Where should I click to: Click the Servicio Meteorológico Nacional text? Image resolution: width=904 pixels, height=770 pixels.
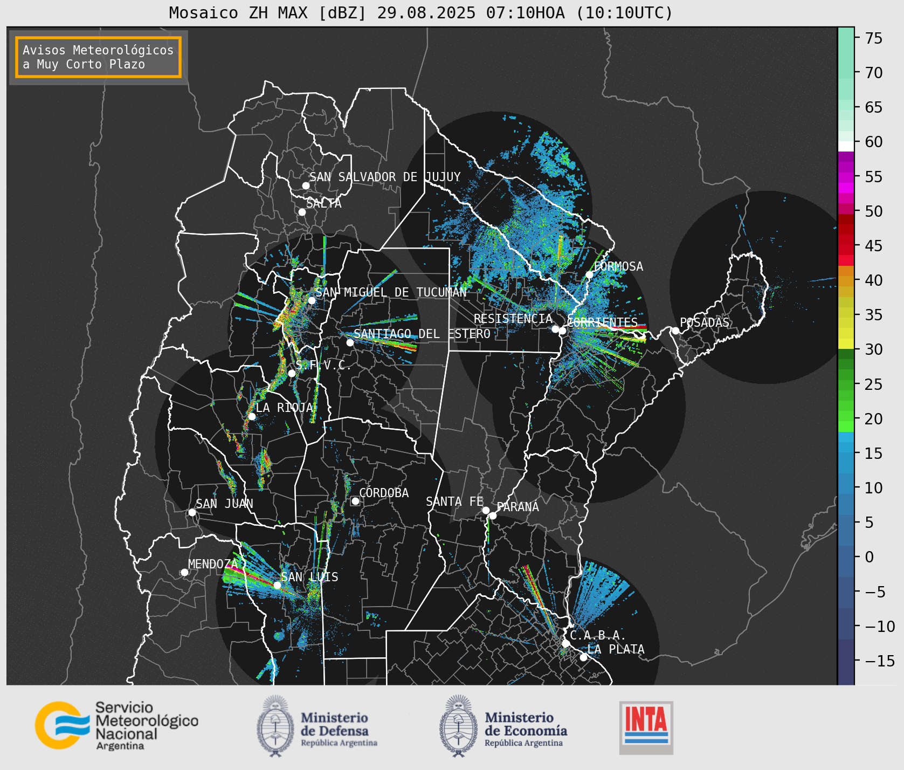pos(147,726)
